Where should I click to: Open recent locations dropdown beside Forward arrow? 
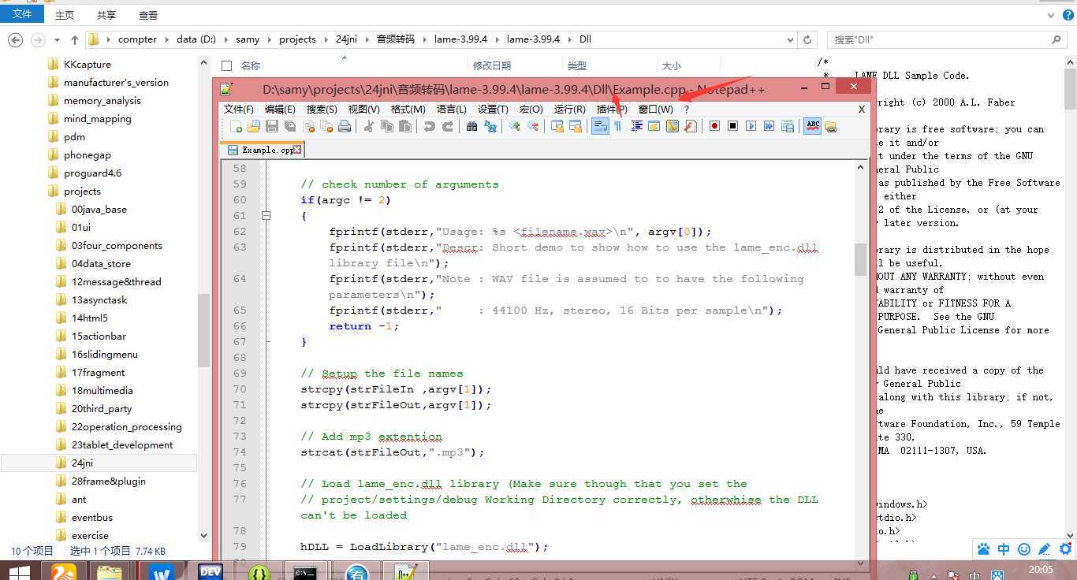pyautogui.click(x=57, y=39)
